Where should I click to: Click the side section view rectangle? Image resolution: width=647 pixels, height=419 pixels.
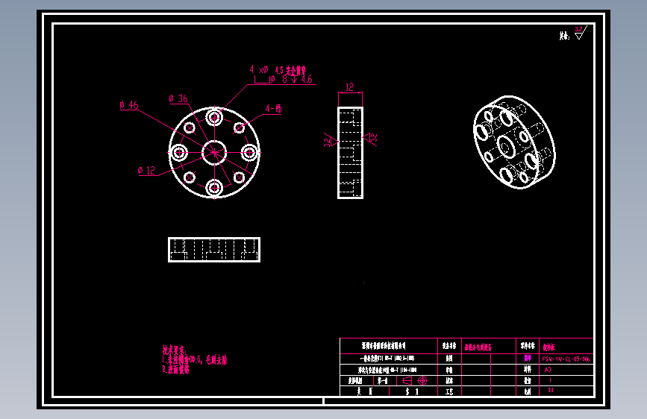pos(350,153)
